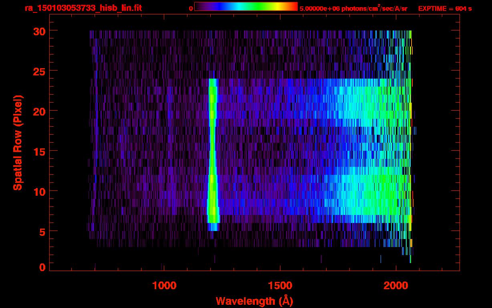Screen dimensions: 492x308
Task: Click the 0 tick label on spatial axis
Action: [41, 267]
